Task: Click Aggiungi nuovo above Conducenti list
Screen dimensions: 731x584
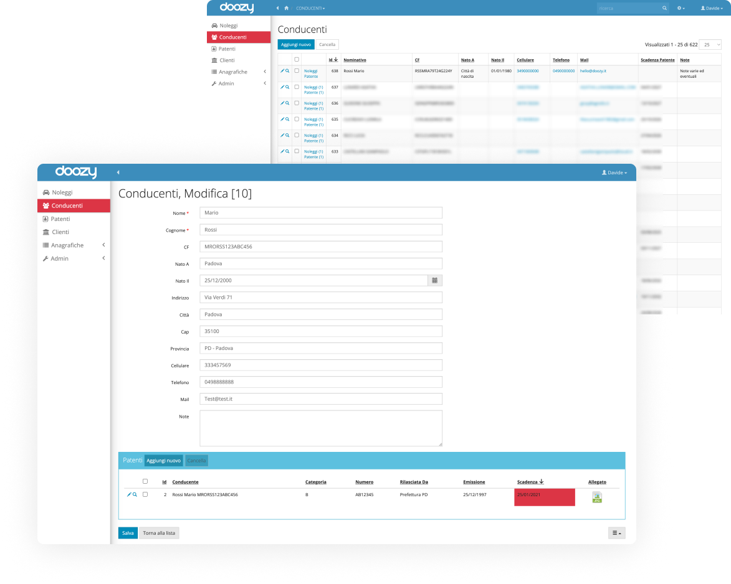Action: click(296, 45)
